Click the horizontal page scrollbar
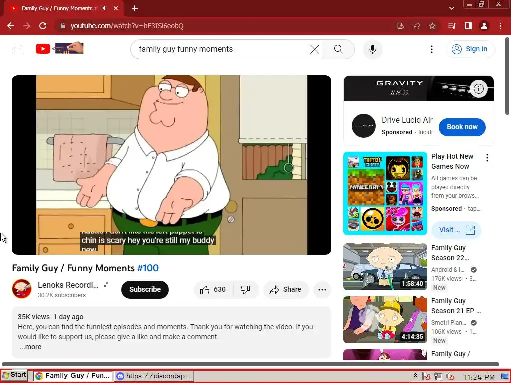This screenshot has width=511, height=383. pos(251,364)
